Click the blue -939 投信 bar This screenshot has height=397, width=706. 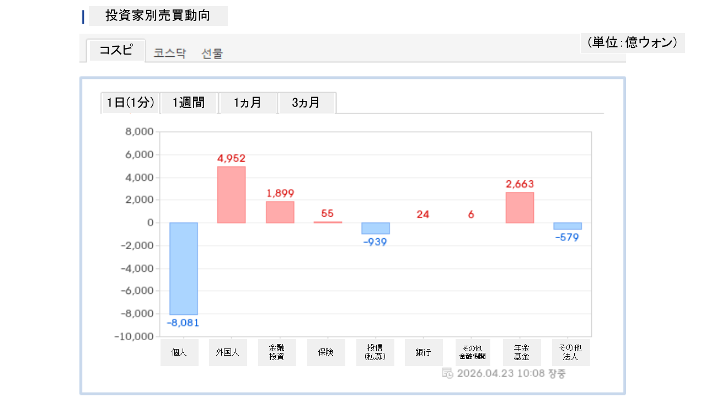click(376, 228)
